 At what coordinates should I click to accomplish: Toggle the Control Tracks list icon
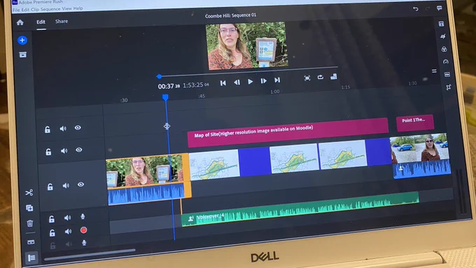[x=31, y=258]
